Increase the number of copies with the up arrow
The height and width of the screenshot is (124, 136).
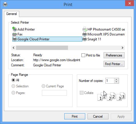point(116,80)
